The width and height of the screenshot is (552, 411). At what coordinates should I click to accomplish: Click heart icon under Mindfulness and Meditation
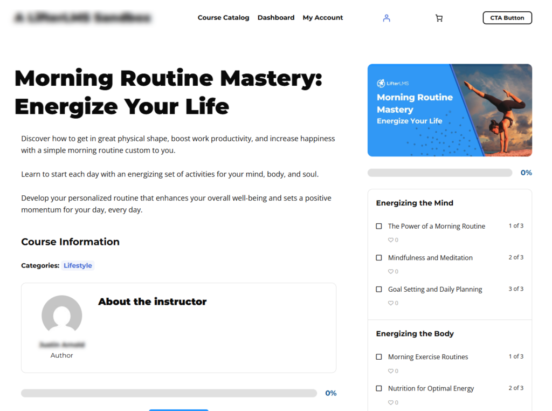pos(390,271)
